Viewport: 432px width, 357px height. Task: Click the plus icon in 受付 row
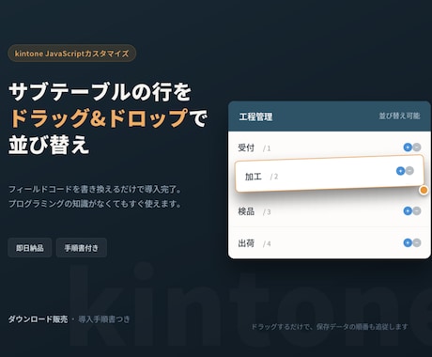pos(408,147)
